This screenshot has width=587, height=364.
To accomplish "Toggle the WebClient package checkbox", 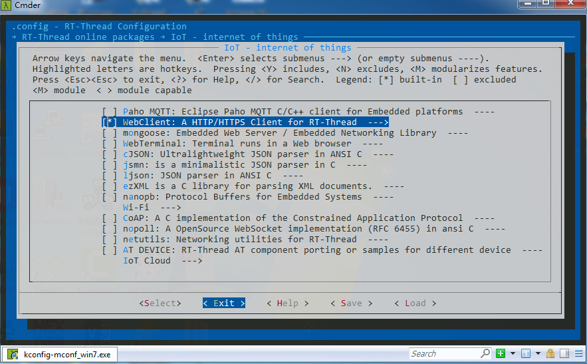I will click(110, 122).
